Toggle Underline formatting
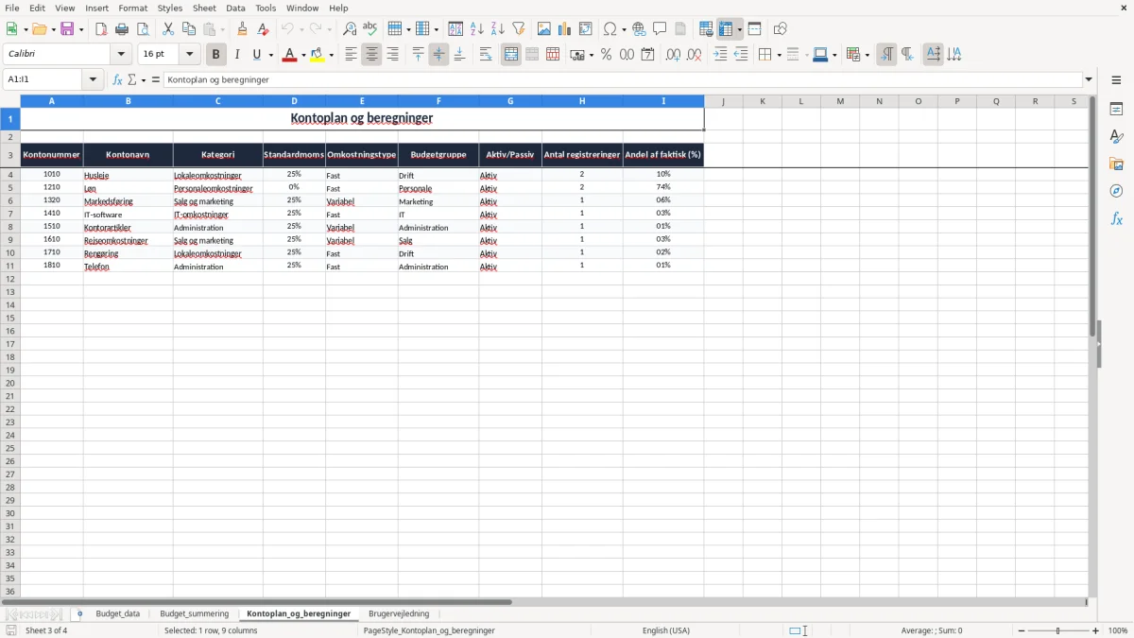This screenshot has width=1134, height=638. [256, 55]
